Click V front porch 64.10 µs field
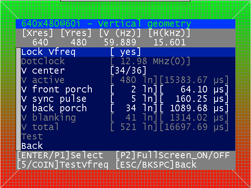This screenshot has height=188, width=251. tap(194, 90)
